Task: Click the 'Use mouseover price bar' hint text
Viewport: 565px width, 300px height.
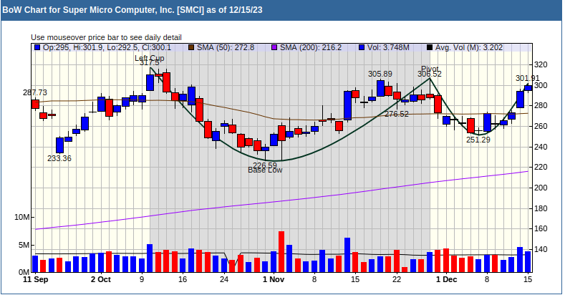Action: point(106,37)
